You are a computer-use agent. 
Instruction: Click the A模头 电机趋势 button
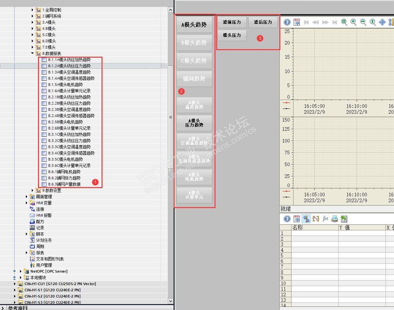tap(194, 177)
